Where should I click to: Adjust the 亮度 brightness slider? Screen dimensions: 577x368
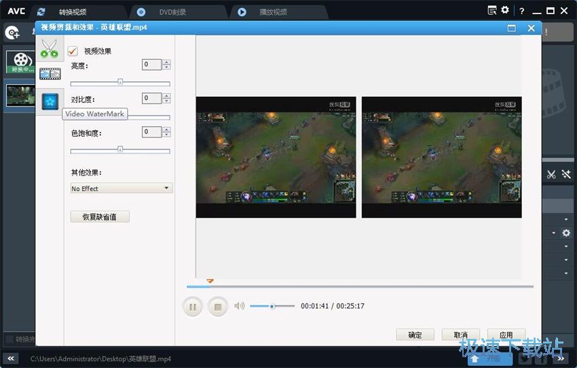120,83
